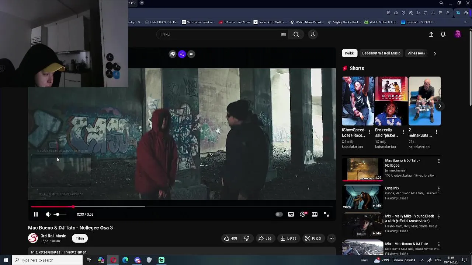
Task: Open the more actions menu below video
Action: point(332,238)
